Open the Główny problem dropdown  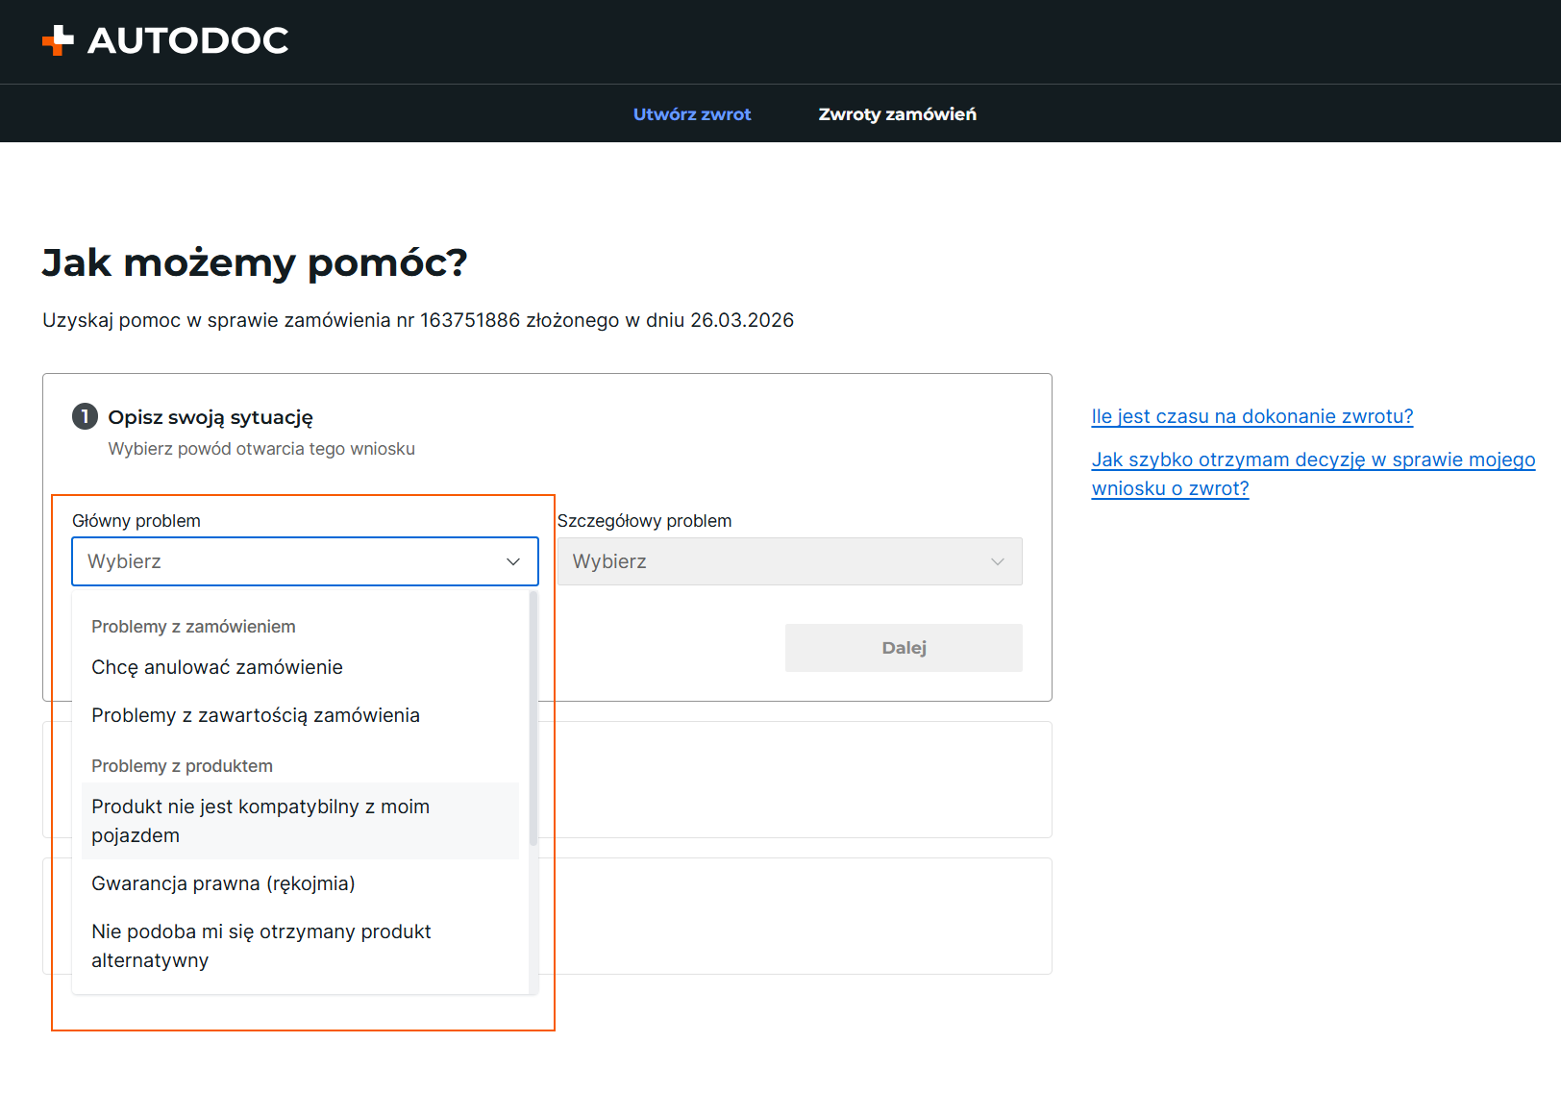305,561
